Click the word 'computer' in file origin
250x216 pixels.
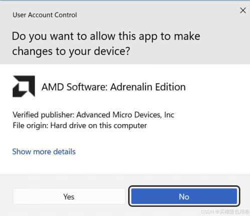tap(130, 126)
